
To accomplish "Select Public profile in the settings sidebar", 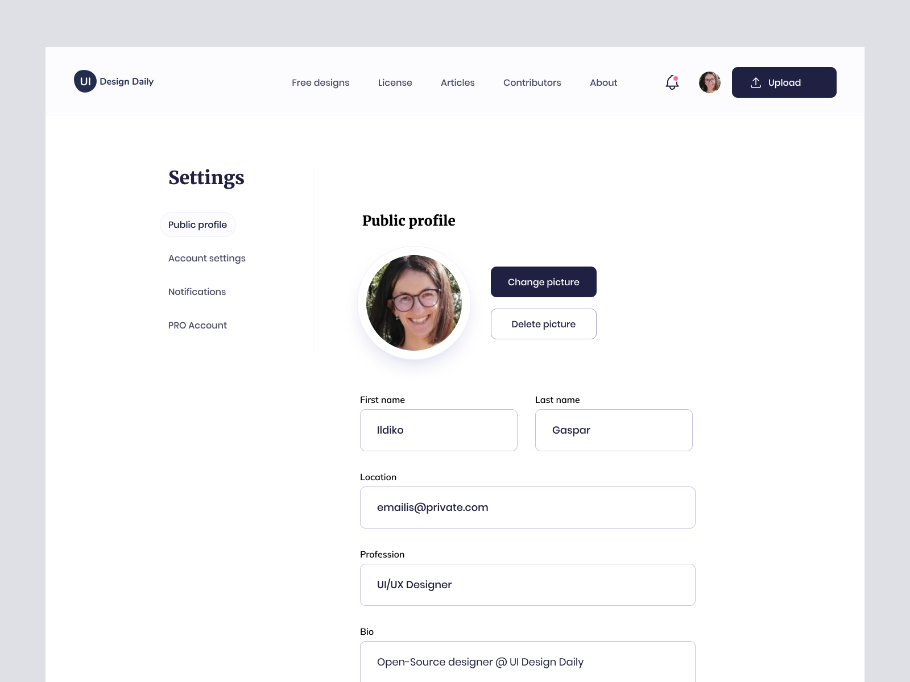I will click(x=197, y=224).
